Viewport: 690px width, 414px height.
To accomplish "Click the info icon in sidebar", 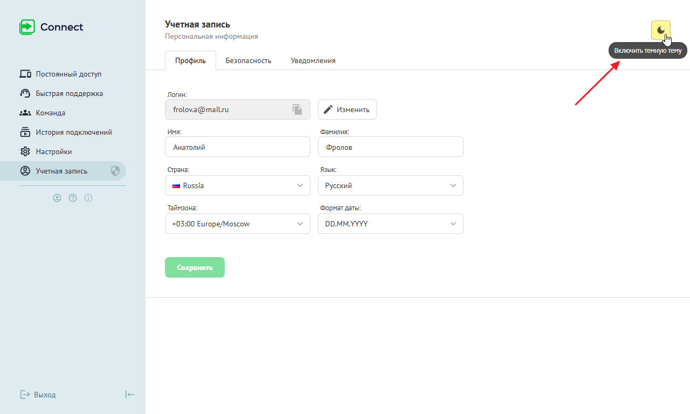I will pyautogui.click(x=88, y=198).
